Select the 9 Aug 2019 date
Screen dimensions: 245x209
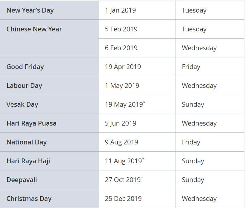[121, 142]
